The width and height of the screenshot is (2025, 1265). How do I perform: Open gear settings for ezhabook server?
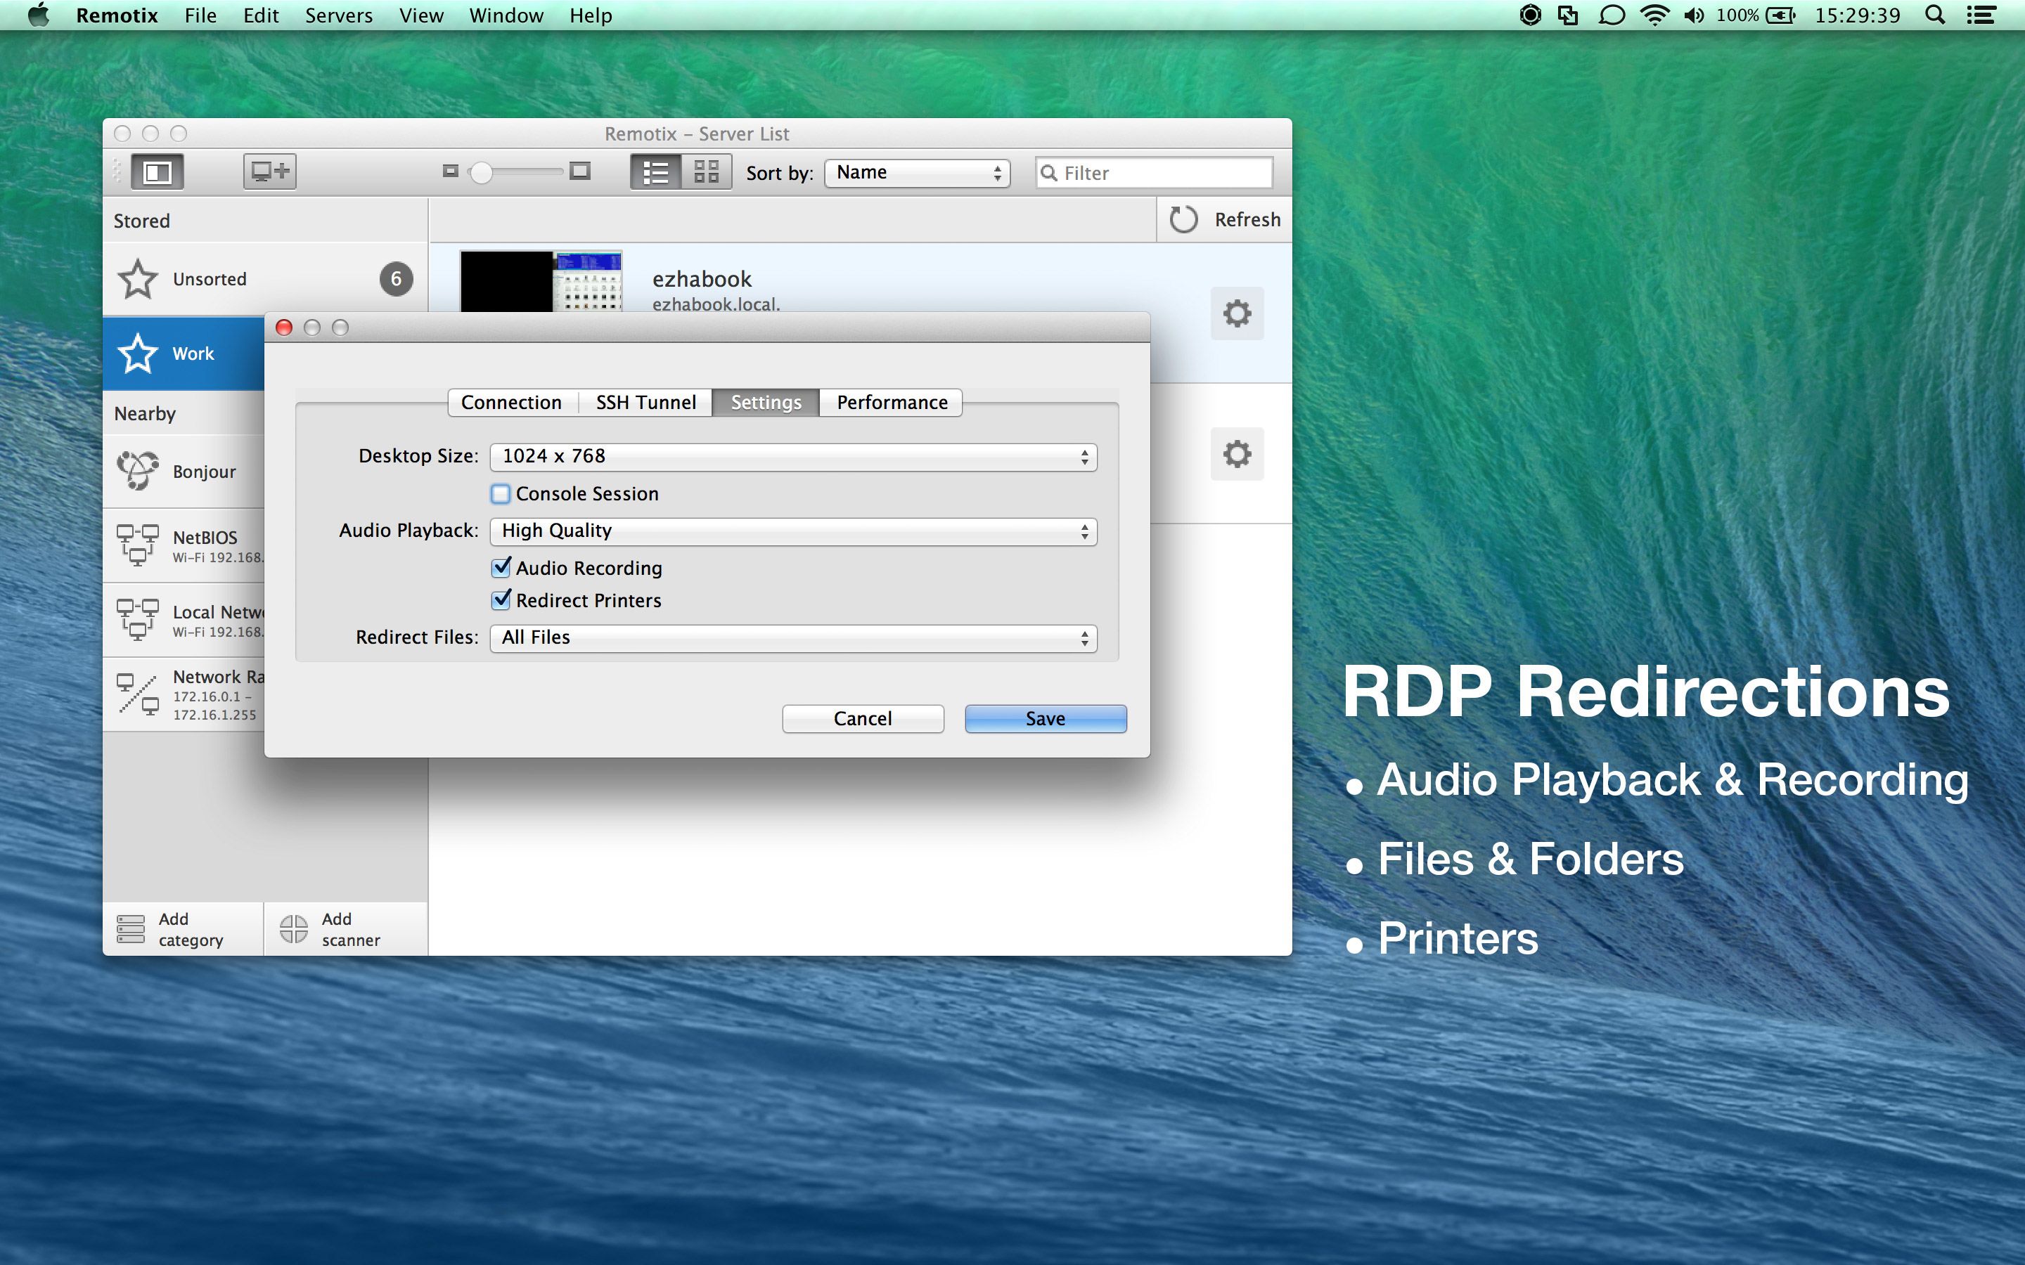point(1237,313)
